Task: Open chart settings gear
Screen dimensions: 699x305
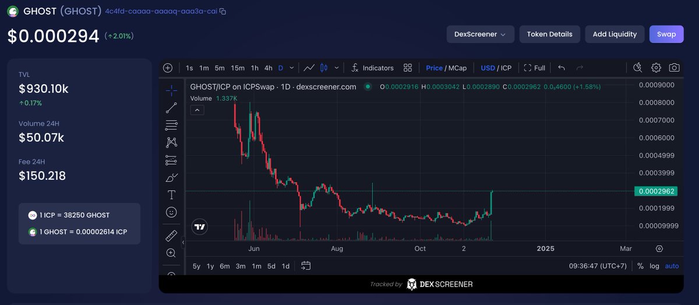Action: coord(656,68)
